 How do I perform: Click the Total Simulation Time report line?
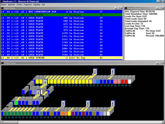pyautogui.click(x=141, y=14)
